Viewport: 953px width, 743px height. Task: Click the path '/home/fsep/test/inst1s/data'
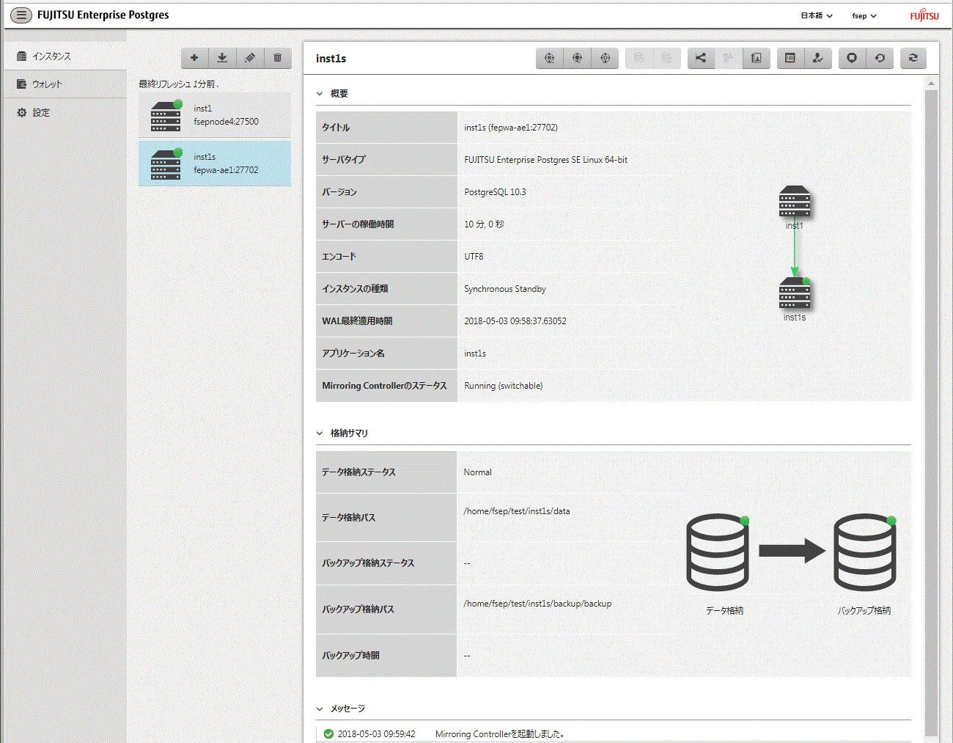(517, 511)
